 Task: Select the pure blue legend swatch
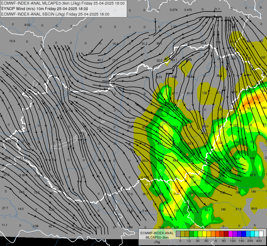tap(244, 234)
